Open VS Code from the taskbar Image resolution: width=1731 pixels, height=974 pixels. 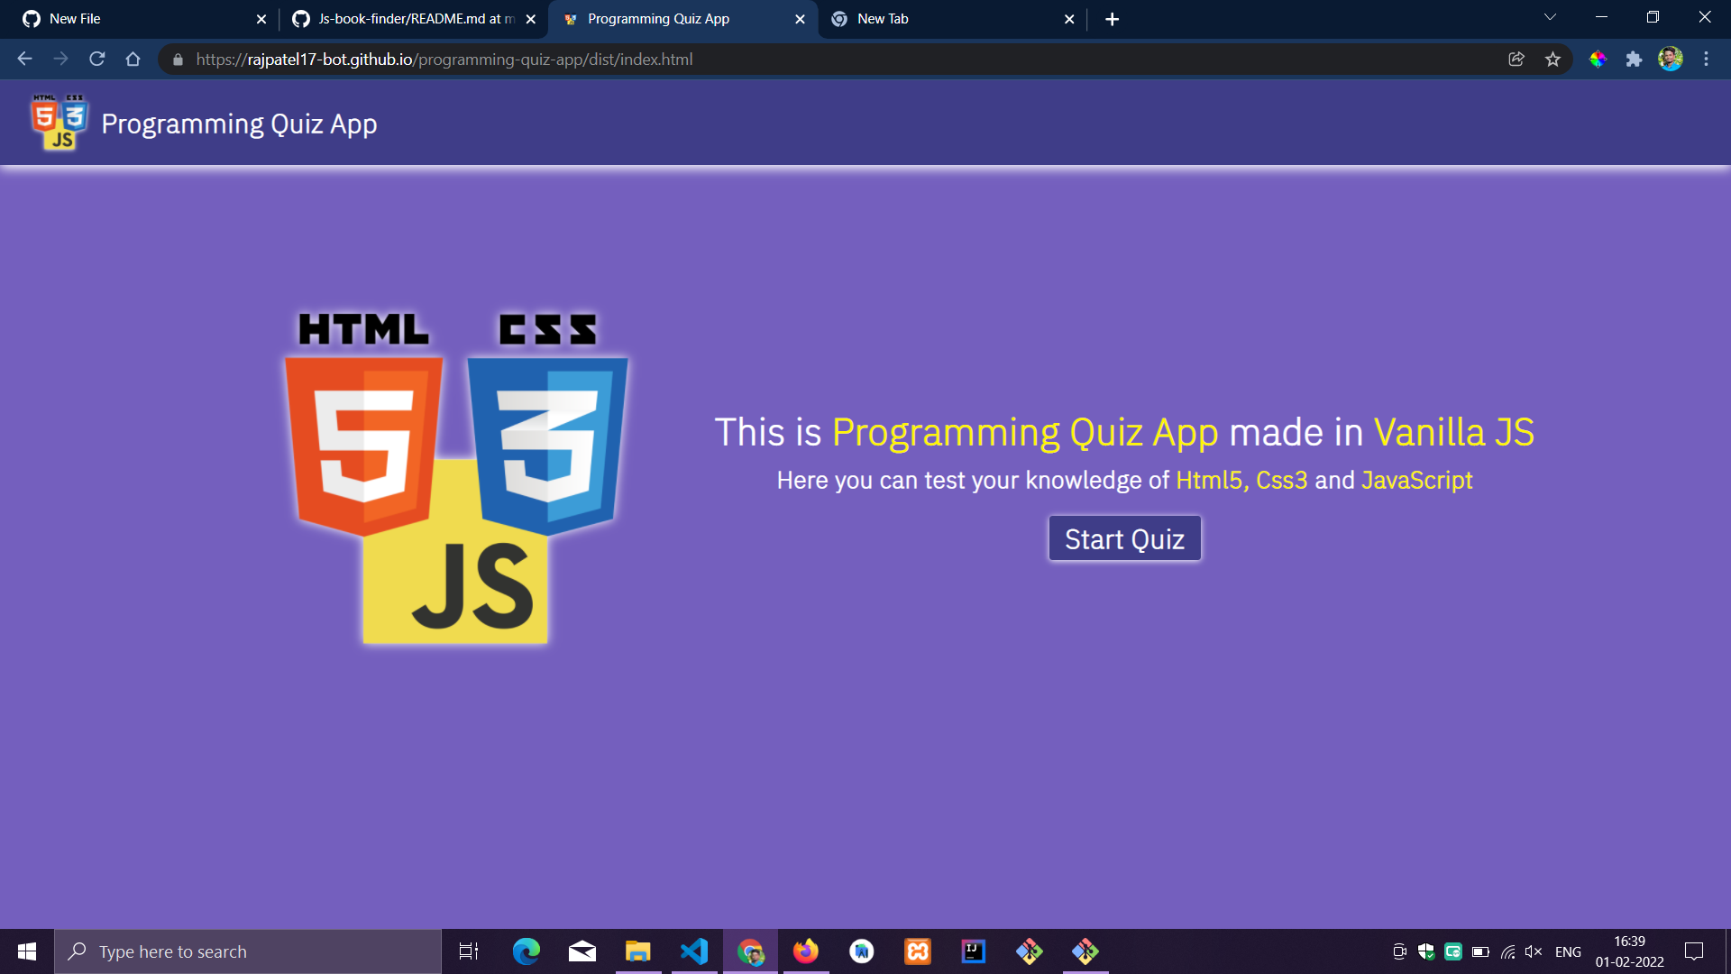tap(692, 951)
